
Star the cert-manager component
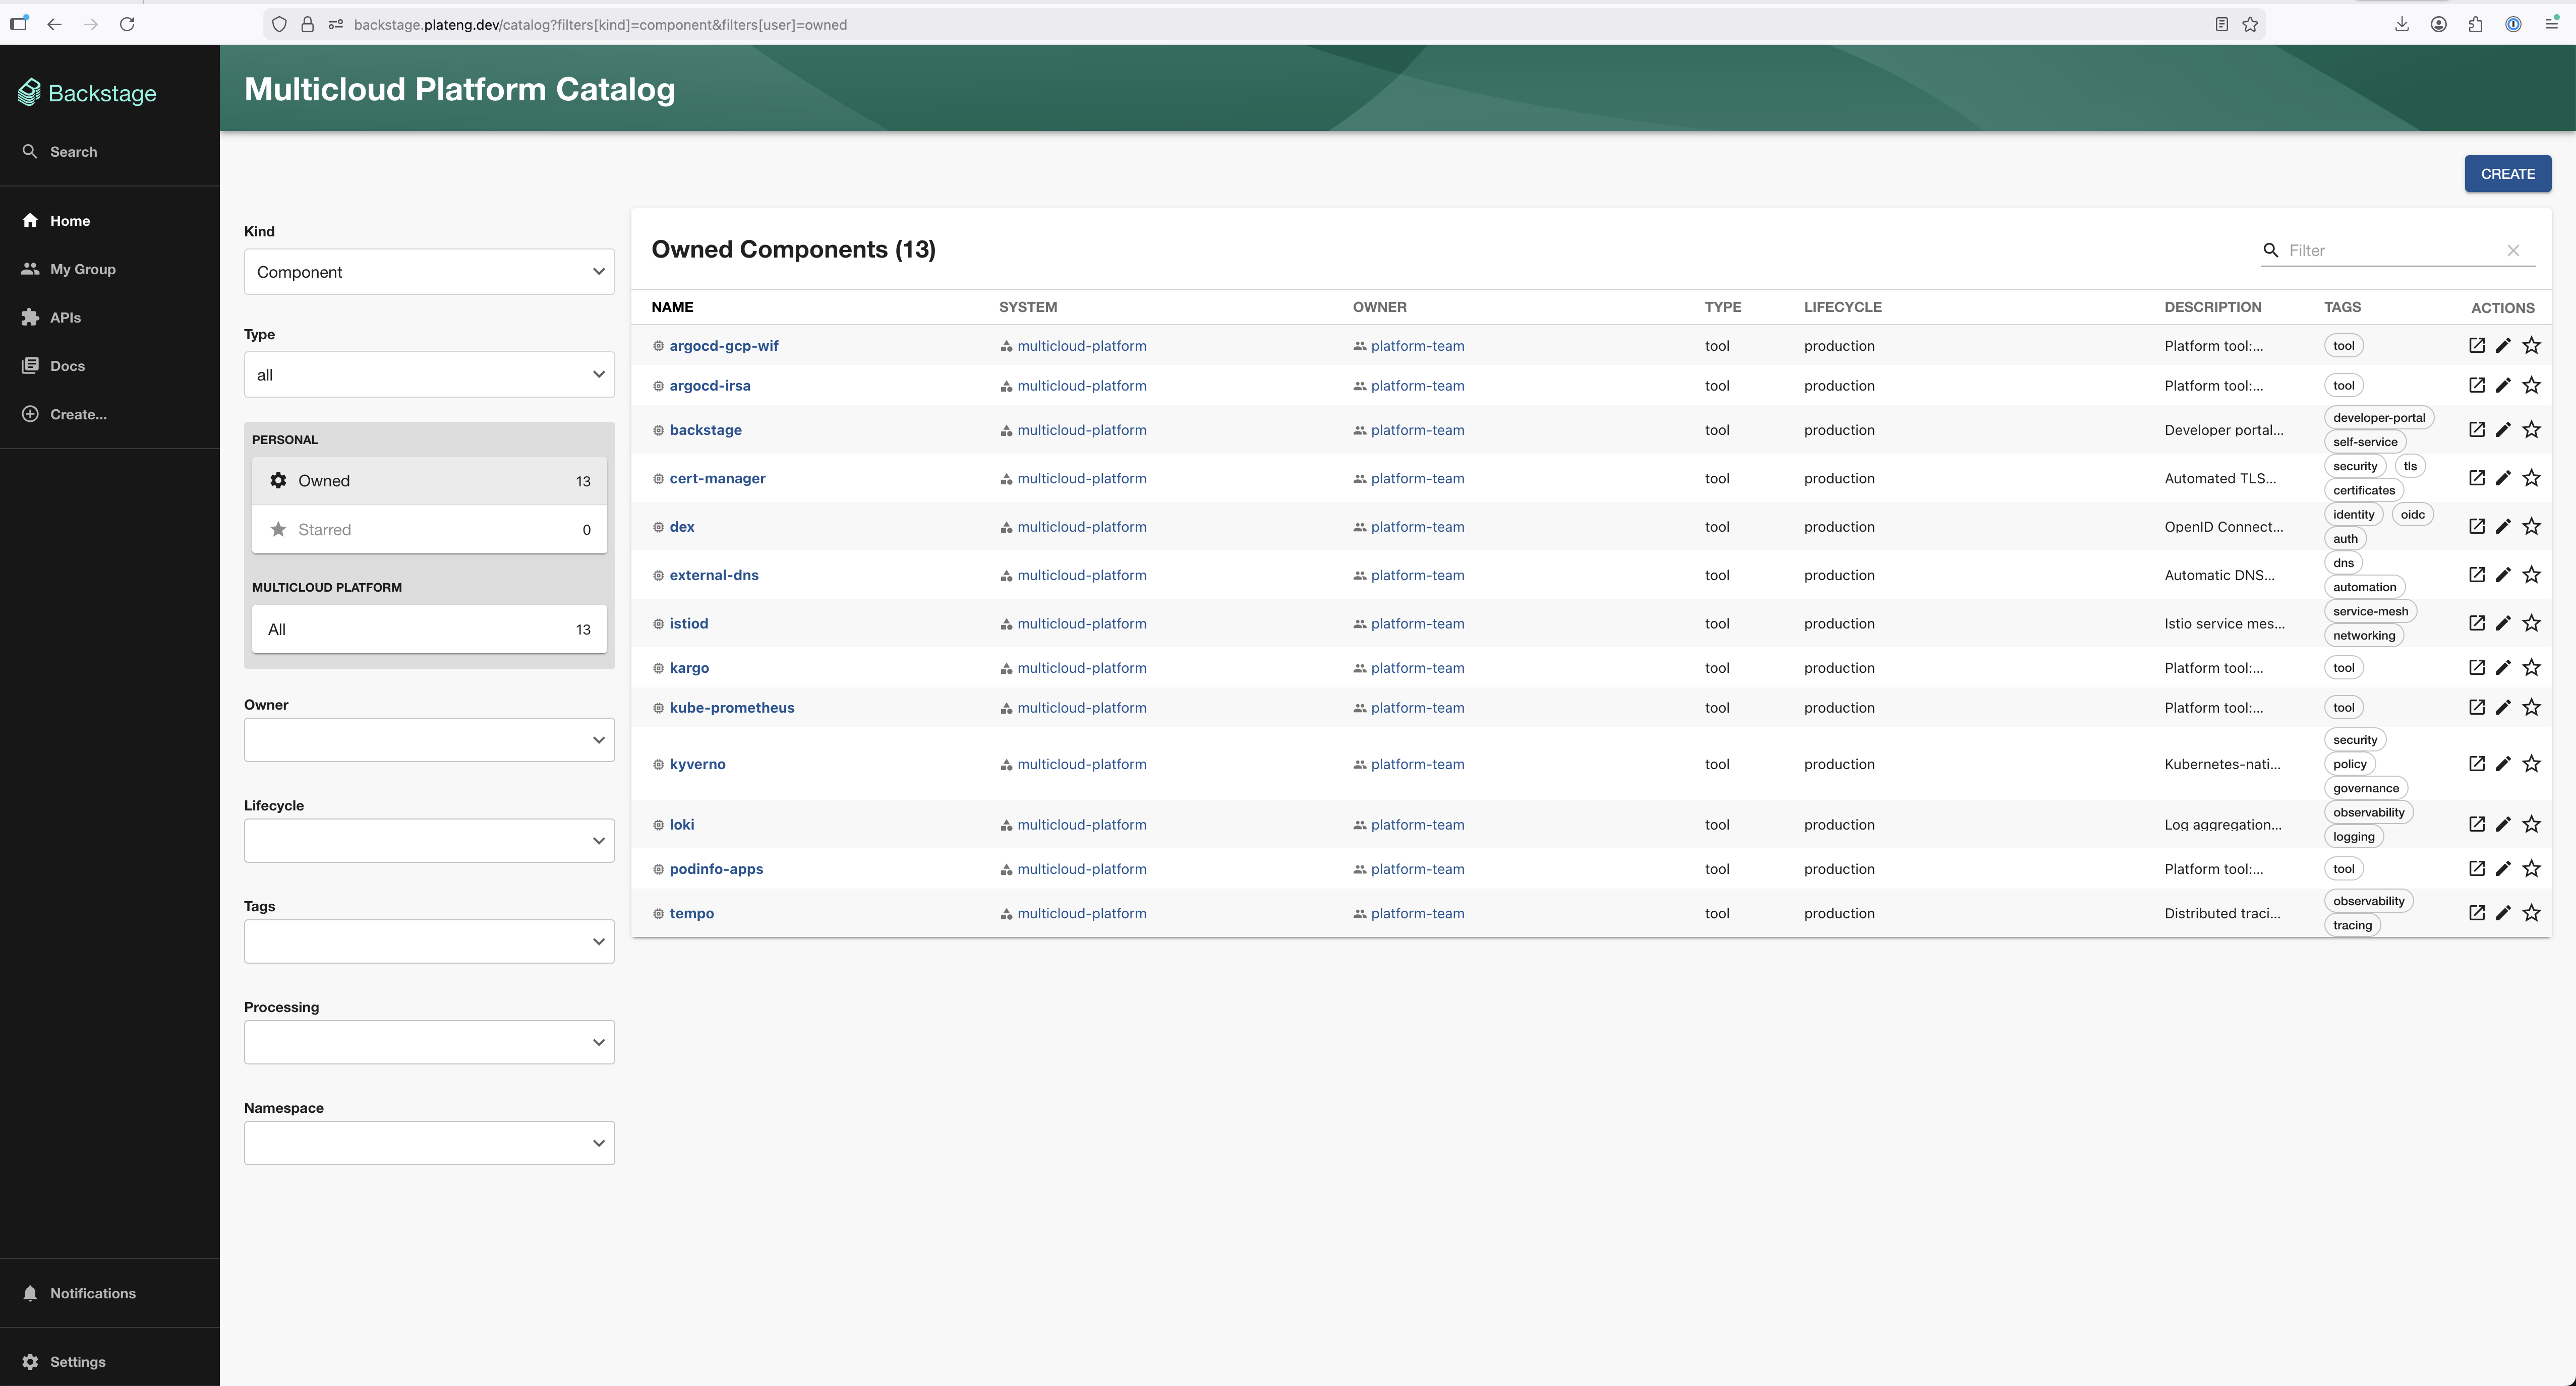(x=2532, y=478)
